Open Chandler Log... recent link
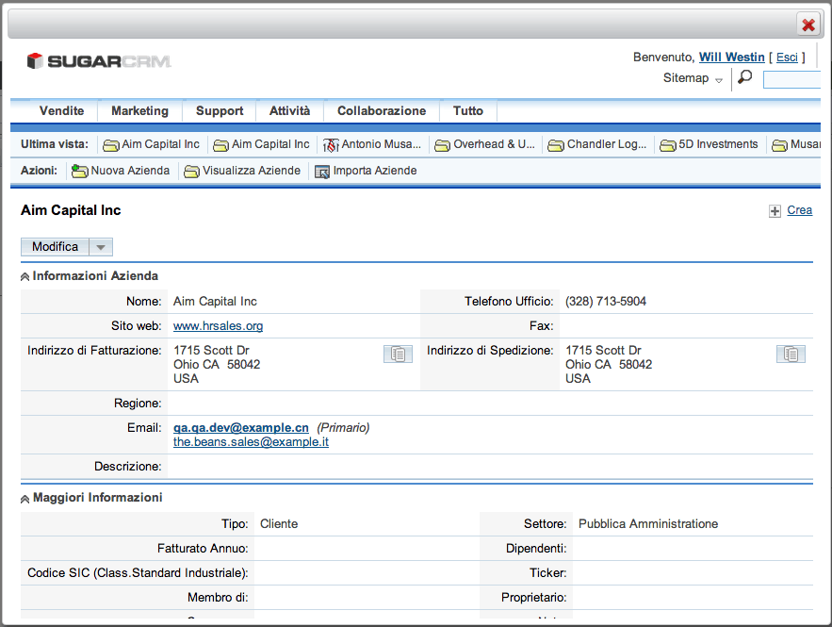The height and width of the screenshot is (627, 832). tap(607, 144)
